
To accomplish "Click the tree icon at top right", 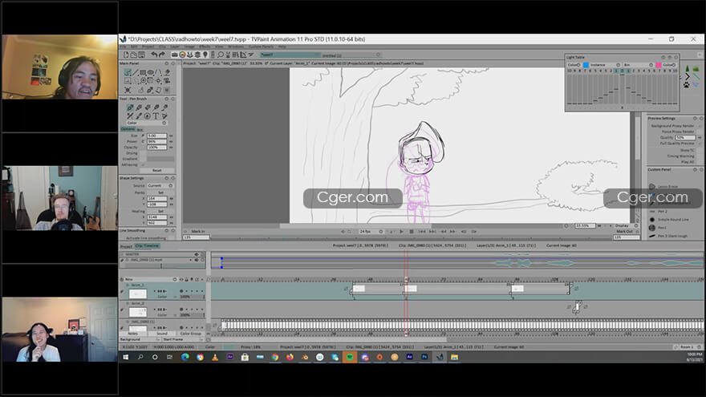I will 687,68.
